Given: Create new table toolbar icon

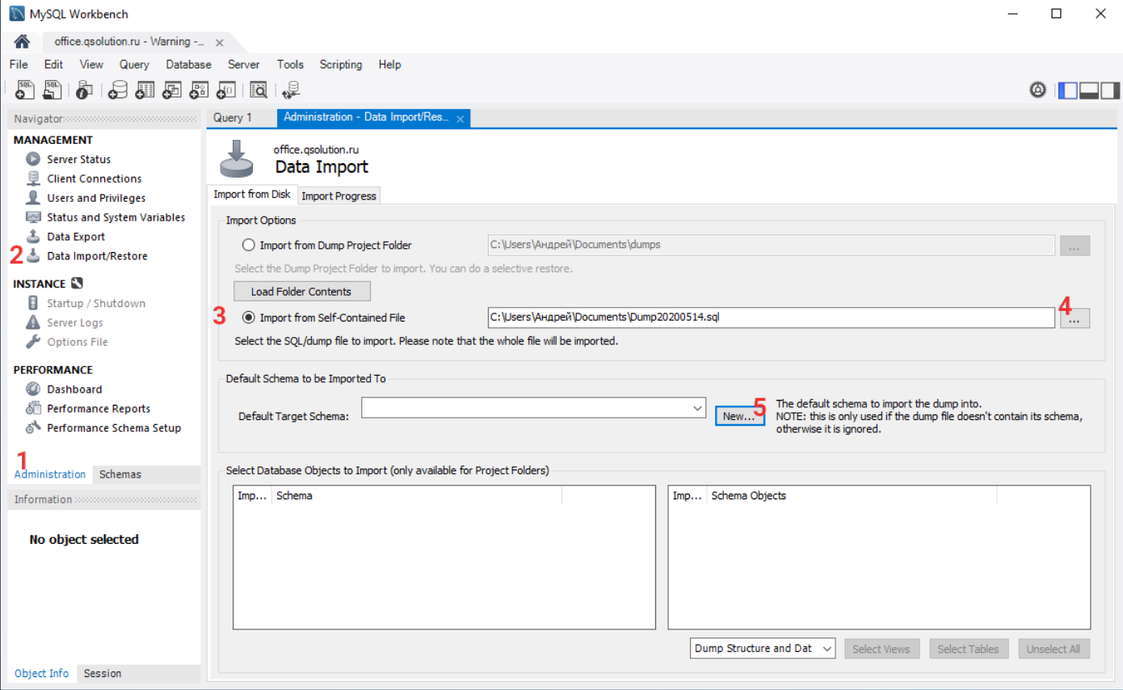Looking at the screenshot, I should pos(145,90).
